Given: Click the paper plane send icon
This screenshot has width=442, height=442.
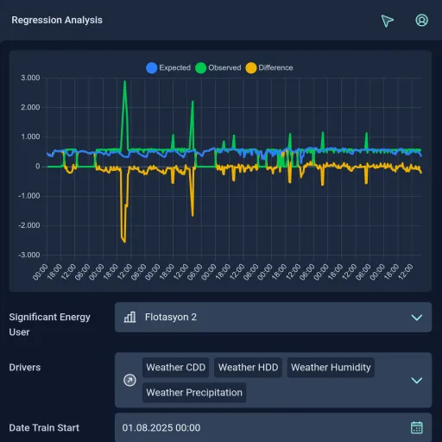Looking at the screenshot, I should [387, 21].
